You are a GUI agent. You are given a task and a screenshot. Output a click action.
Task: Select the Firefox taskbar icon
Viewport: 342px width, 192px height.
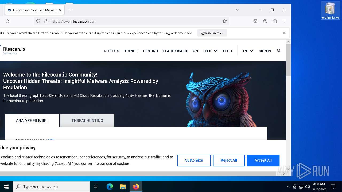[x=136, y=187]
